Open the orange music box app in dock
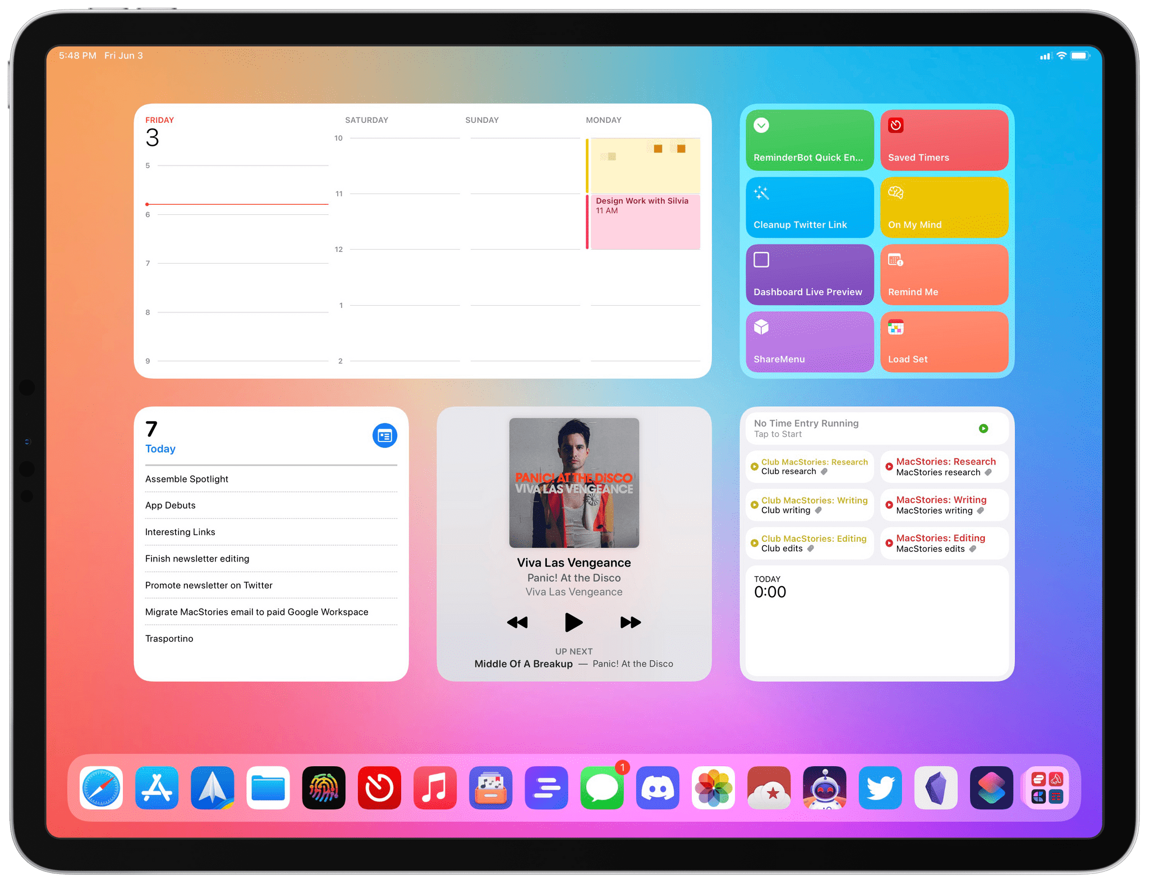The image size is (1149, 884). (x=491, y=788)
